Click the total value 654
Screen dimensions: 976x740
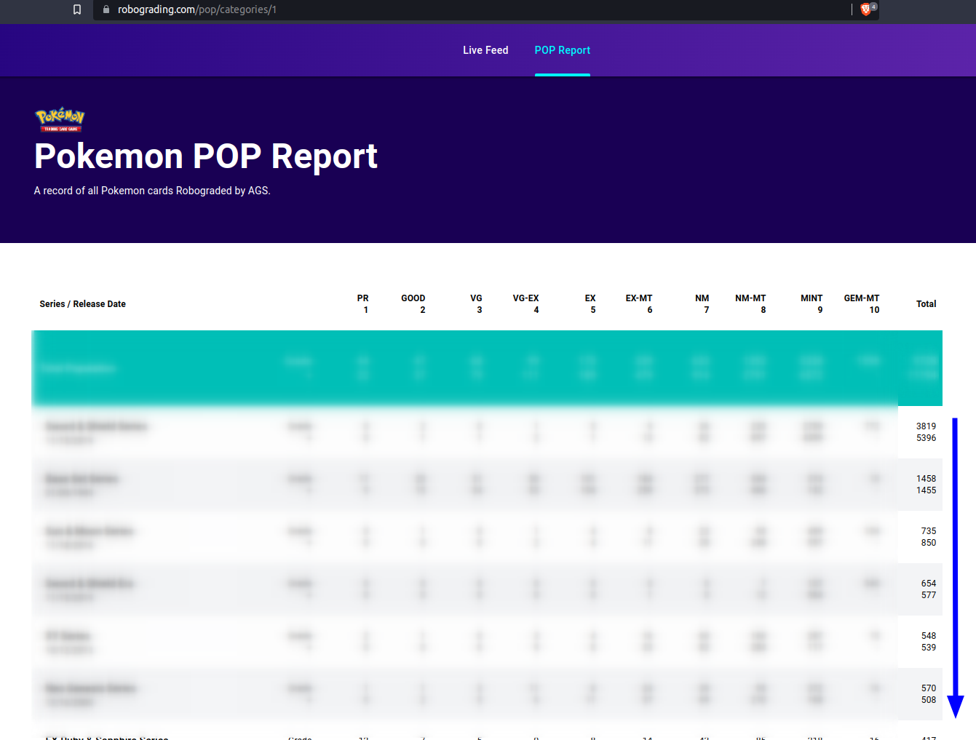click(929, 584)
